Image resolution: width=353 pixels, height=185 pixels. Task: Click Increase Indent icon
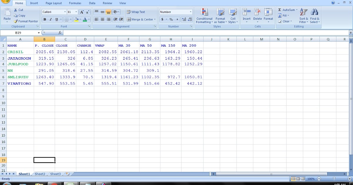[x=121, y=19]
